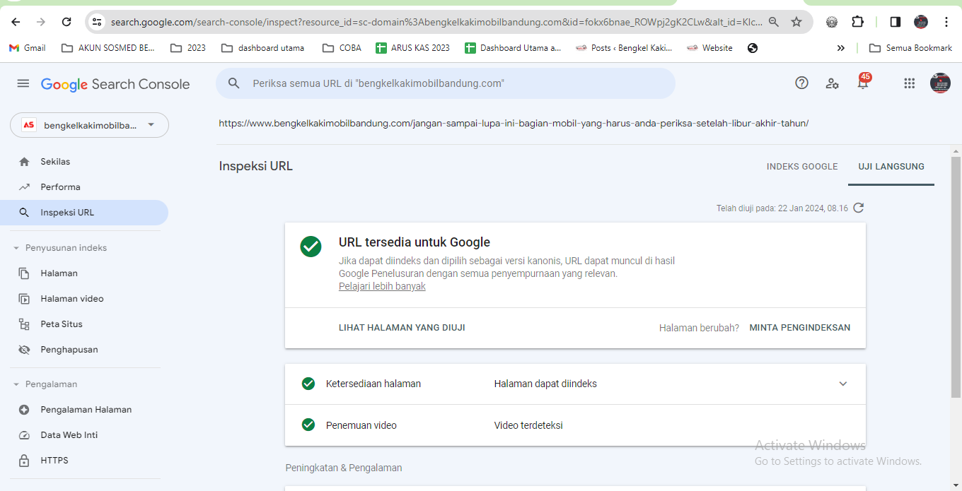The image size is (962, 491).
Task: Switch to the INDEKS GOOGLE tab
Action: (x=802, y=167)
